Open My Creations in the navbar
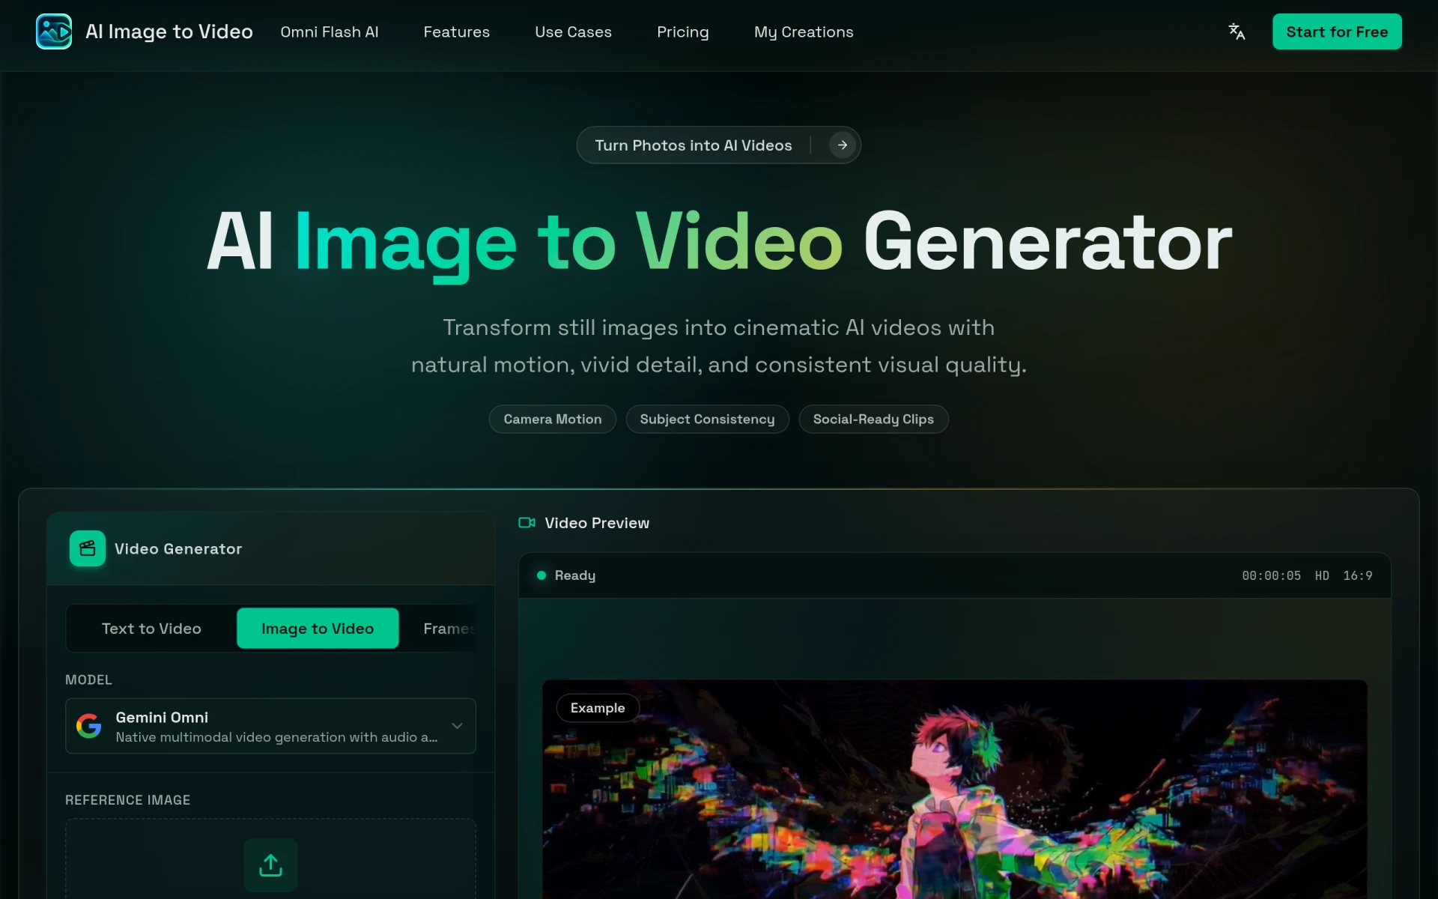 804,32
